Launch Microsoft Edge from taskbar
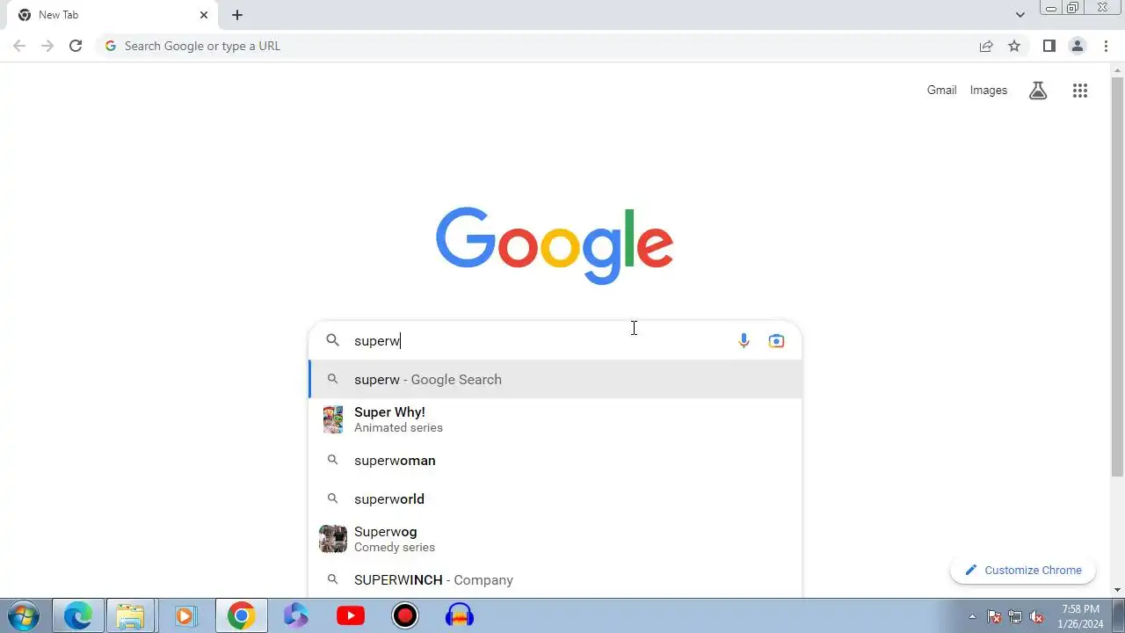The image size is (1125, 633). tap(77, 615)
